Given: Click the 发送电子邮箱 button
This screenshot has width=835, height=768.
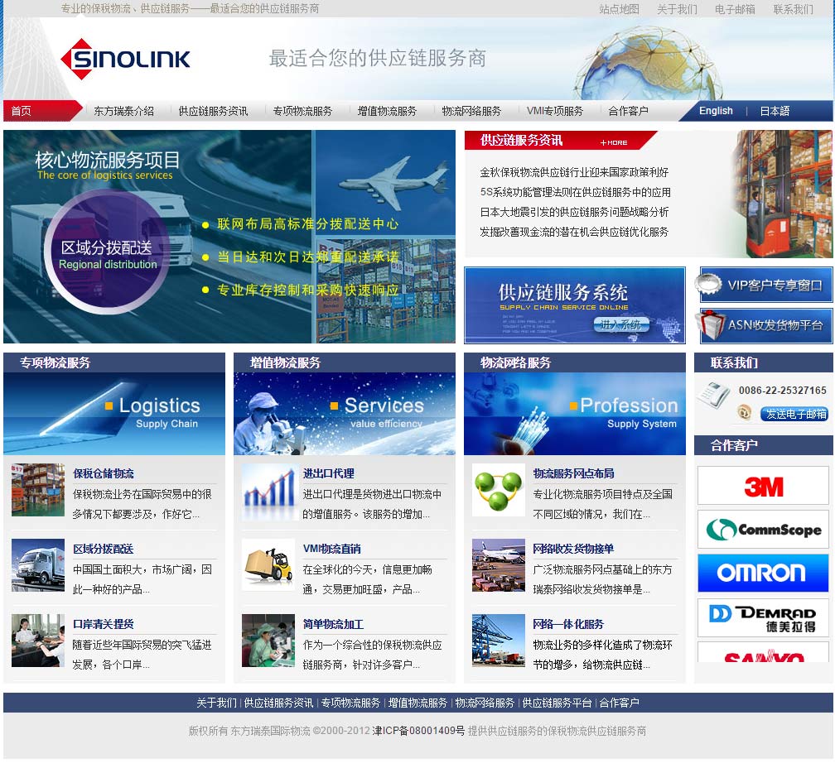Looking at the screenshot, I should coord(794,415).
